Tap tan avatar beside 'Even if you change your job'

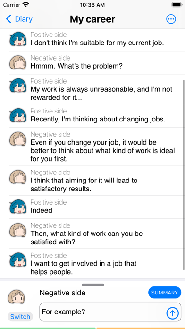tap(18, 139)
